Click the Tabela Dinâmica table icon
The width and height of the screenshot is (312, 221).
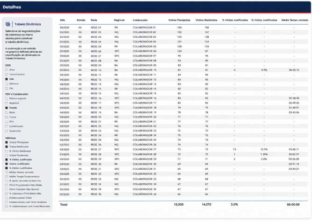coord(8,24)
